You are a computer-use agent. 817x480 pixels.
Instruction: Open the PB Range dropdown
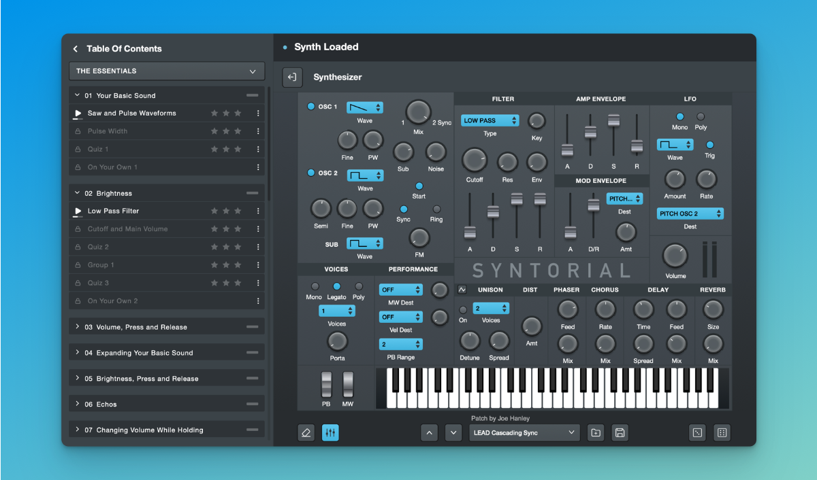(x=401, y=345)
